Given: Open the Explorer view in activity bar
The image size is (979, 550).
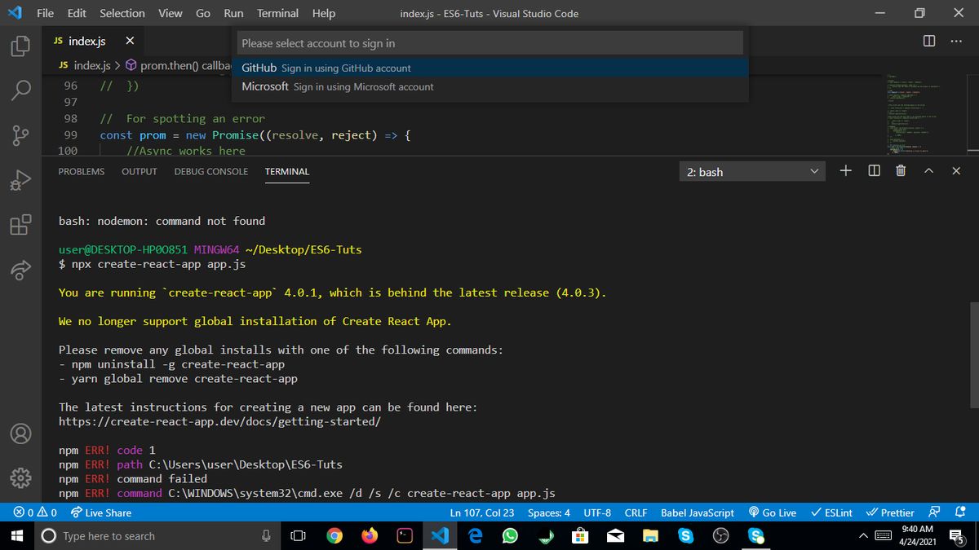Looking at the screenshot, I should [21, 46].
